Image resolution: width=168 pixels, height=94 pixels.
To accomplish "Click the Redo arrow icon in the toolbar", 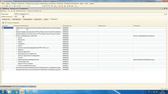I will coord(25,6).
